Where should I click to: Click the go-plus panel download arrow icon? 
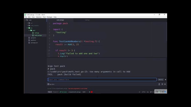[159, 84]
